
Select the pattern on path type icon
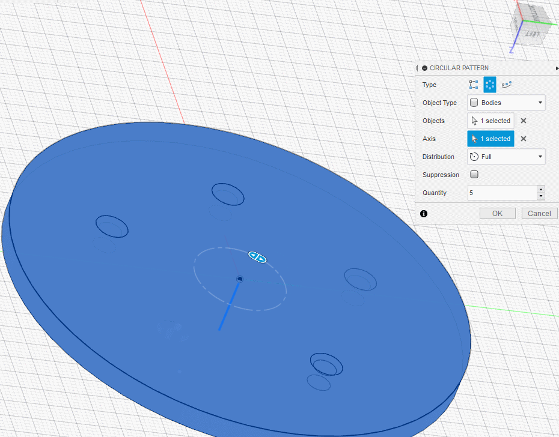coord(507,85)
